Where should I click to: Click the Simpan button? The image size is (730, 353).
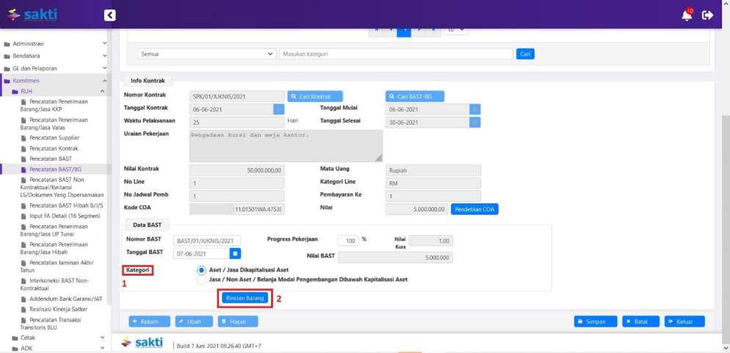tap(595, 321)
